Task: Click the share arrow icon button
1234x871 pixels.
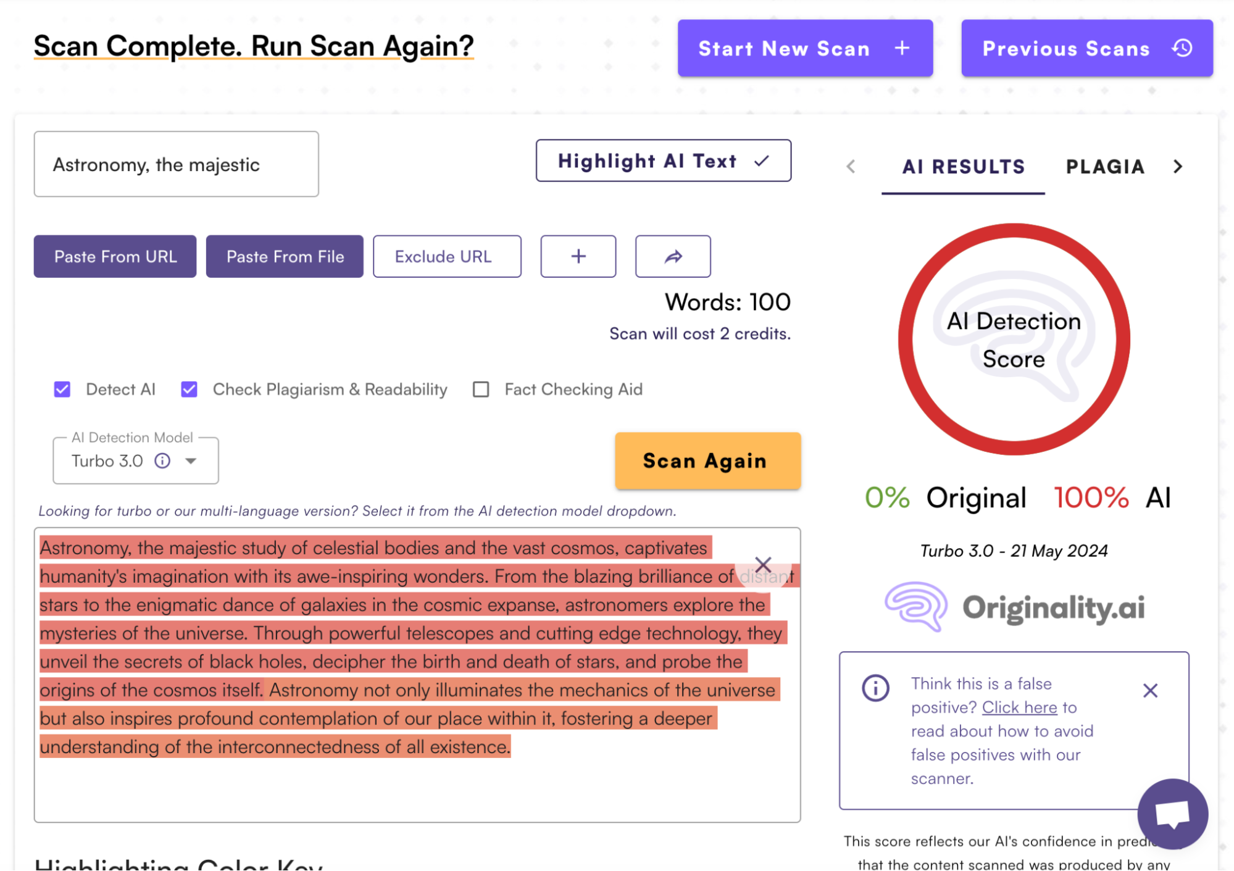Action: point(672,256)
